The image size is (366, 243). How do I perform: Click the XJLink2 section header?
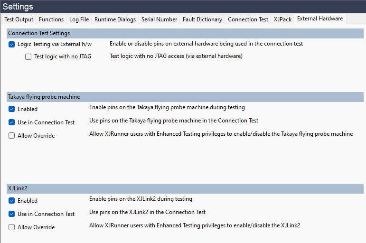click(19, 188)
